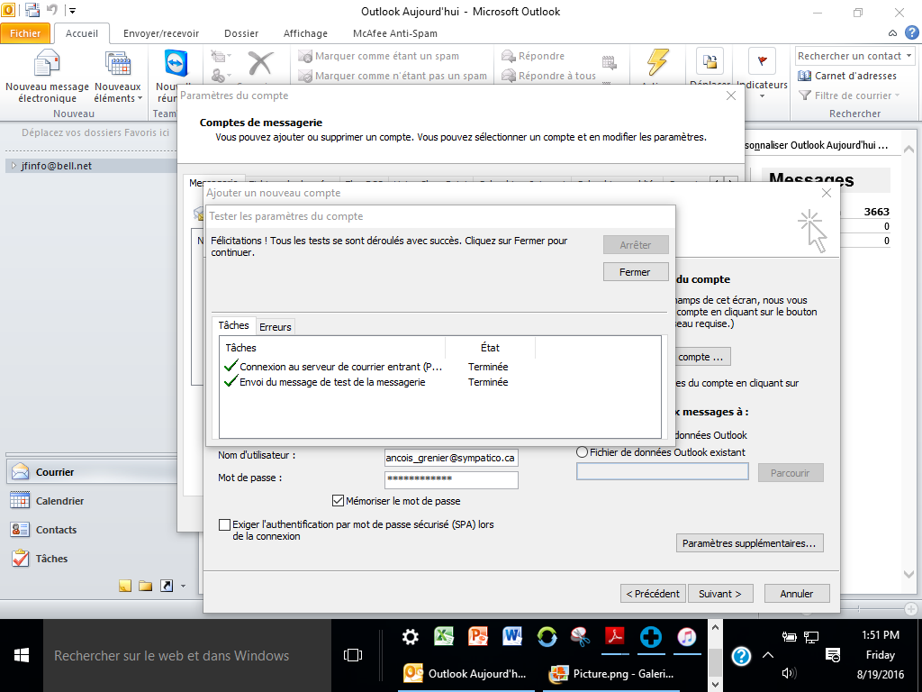
Task: Uncheck Mémoriser le mot de passe
Action: [339, 501]
